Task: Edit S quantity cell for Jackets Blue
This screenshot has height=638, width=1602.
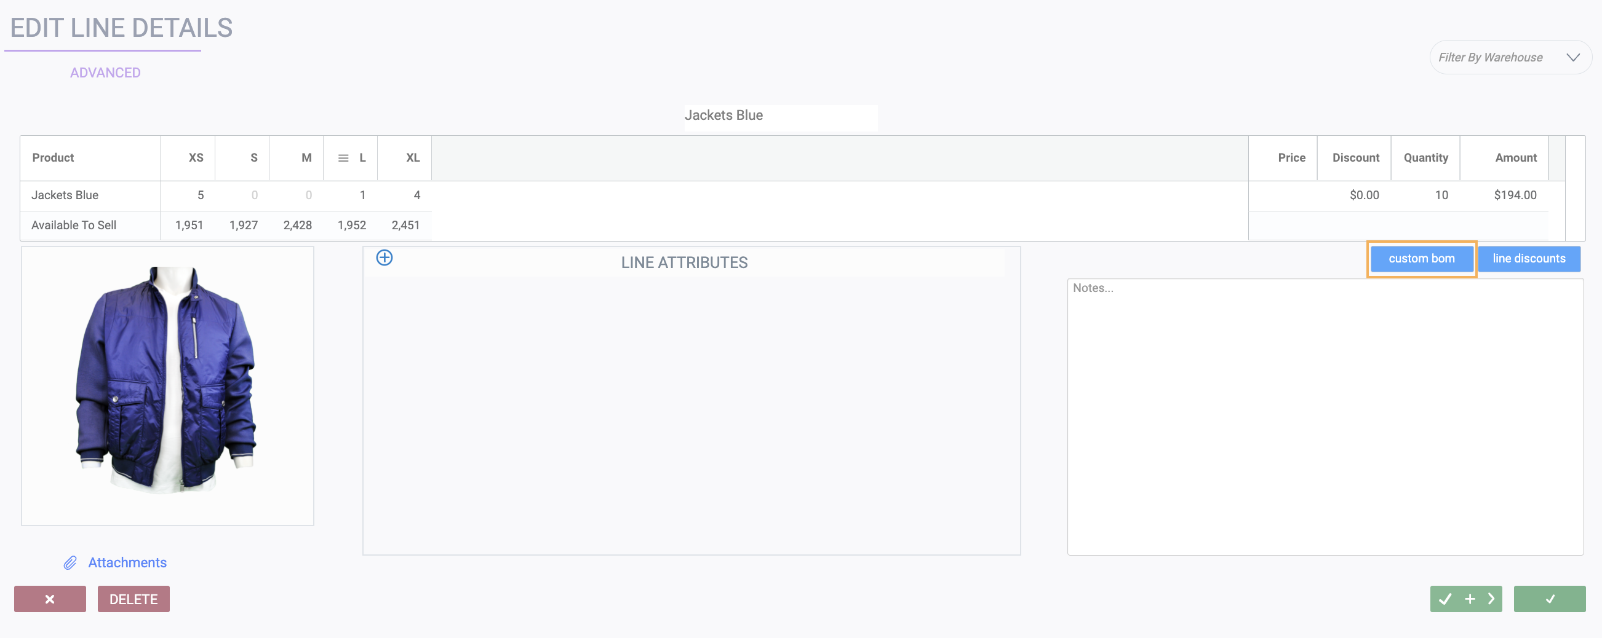Action: coord(242,195)
